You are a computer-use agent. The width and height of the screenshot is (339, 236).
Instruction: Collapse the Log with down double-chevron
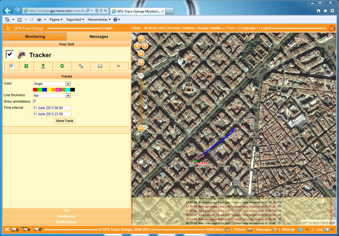pyautogui.click(x=332, y=229)
